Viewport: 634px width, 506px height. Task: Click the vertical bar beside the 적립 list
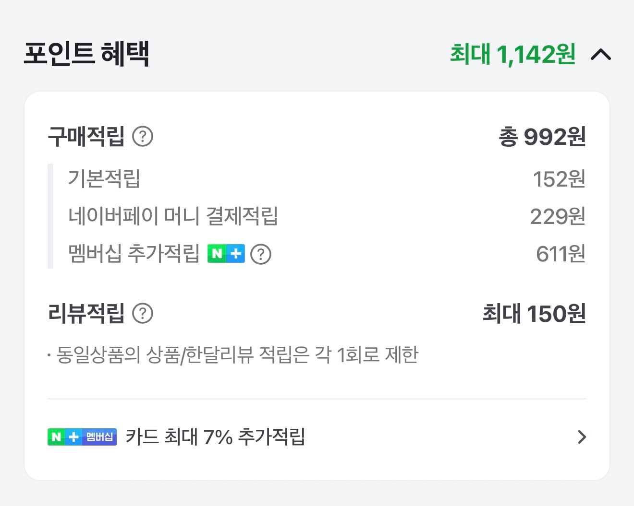[50, 217]
